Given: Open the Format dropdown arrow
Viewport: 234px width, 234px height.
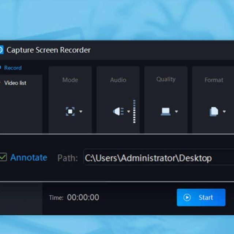Looking at the screenshot, I should [224, 112].
